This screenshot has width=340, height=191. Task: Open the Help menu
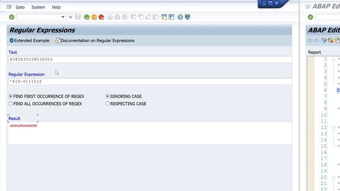56,7
